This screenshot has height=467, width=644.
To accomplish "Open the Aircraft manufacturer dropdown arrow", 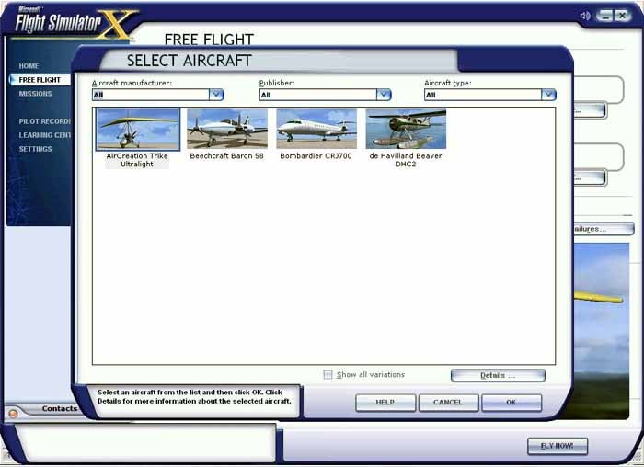I will (216, 95).
